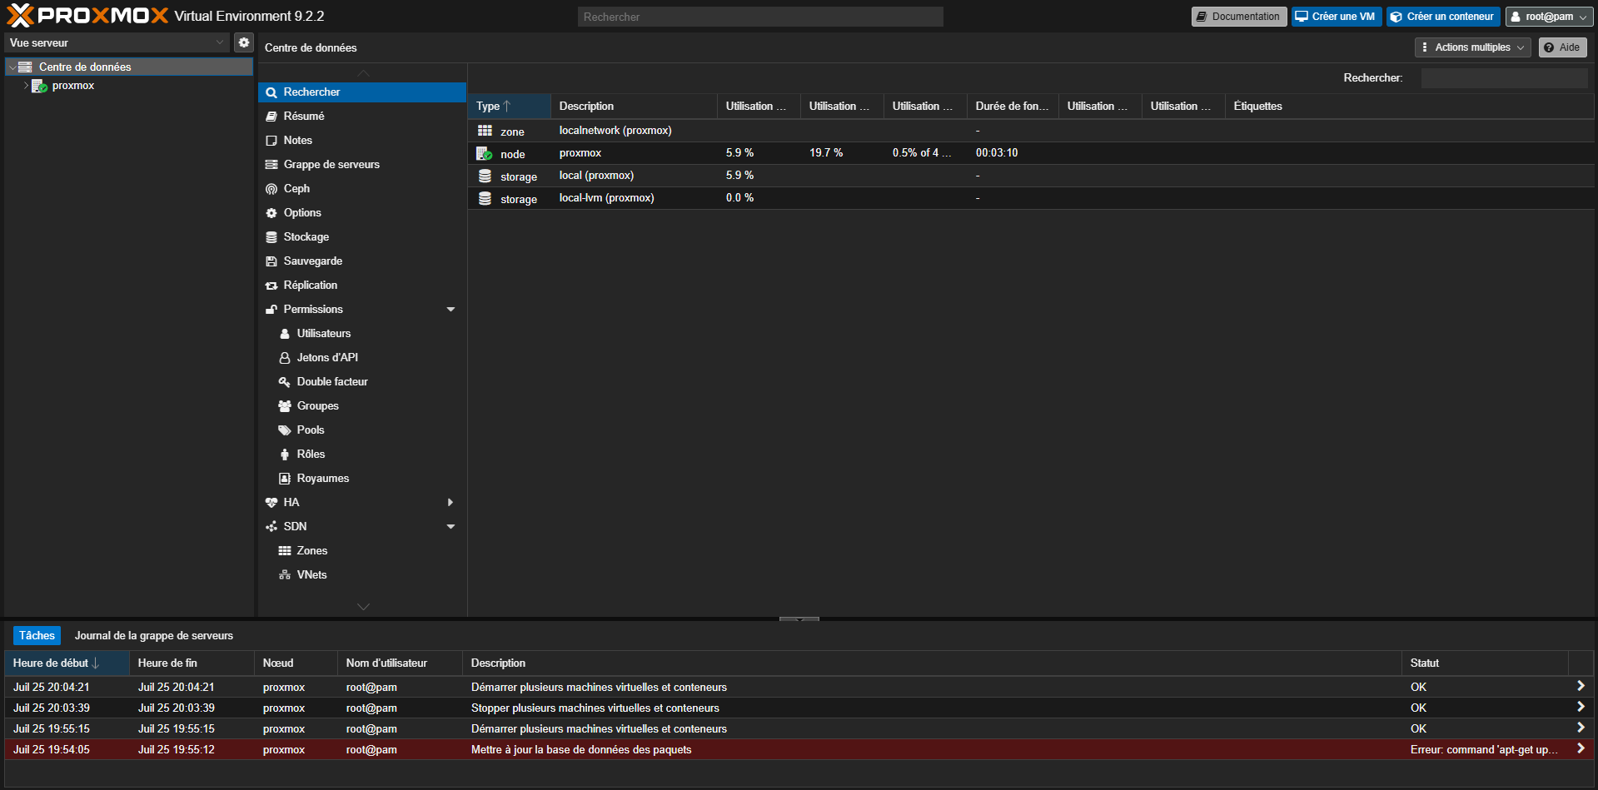The height and width of the screenshot is (790, 1598).
Task: Focus the Rechercher filter field in panel
Action: [1504, 77]
